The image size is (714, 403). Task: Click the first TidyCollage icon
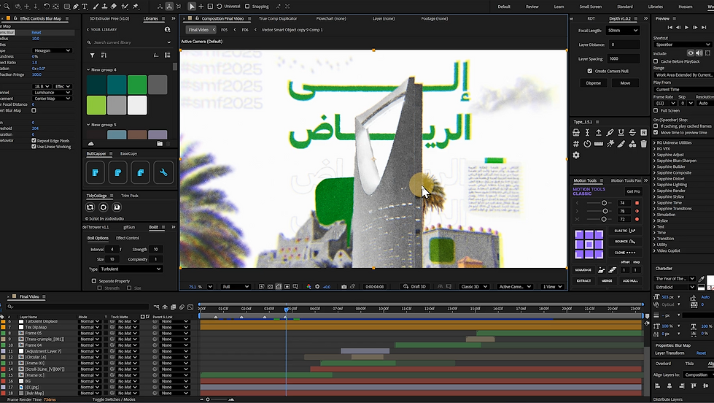click(90, 207)
